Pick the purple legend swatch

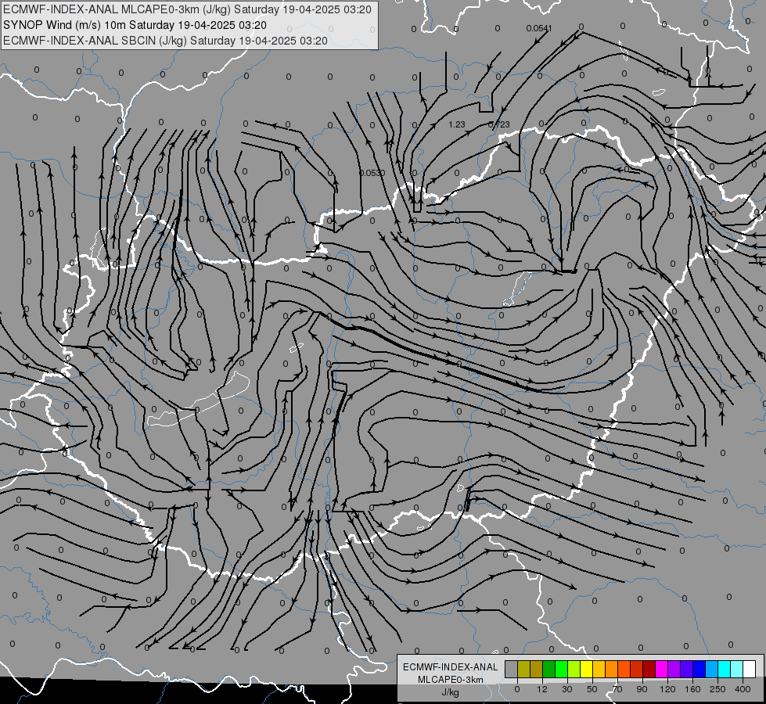[674, 669]
